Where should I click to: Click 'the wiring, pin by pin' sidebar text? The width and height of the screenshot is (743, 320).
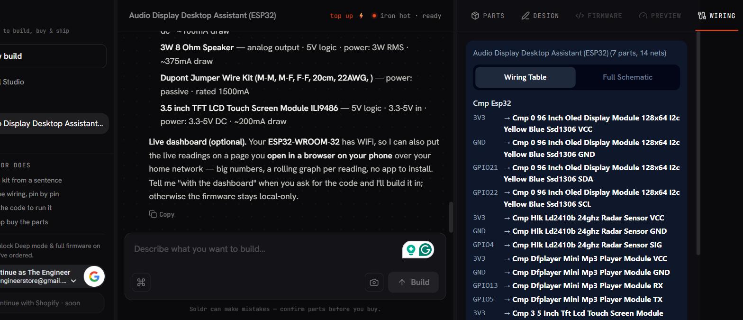pos(29,194)
